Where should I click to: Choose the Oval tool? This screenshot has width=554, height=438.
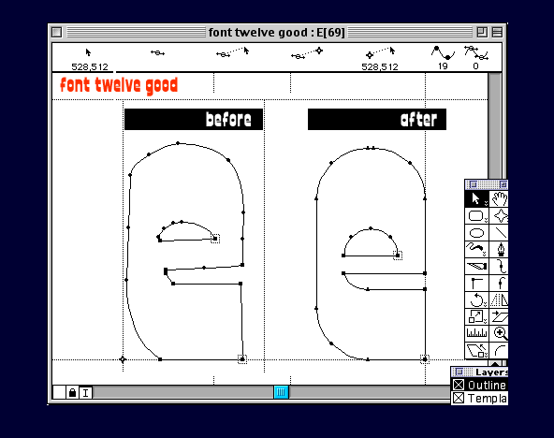pyautogui.click(x=476, y=233)
